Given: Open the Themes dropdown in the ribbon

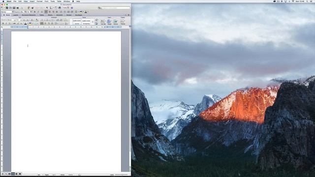Looking at the screenshot, I should click(123, 22).
